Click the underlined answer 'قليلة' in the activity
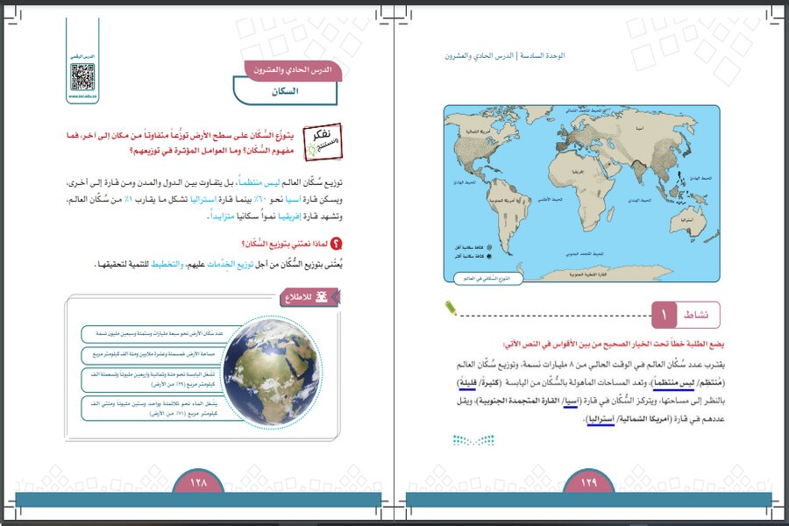The width and height of the screenshot is (789, 526). 467,383
